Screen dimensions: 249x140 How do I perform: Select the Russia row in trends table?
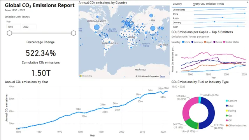(x=209, y=18)
